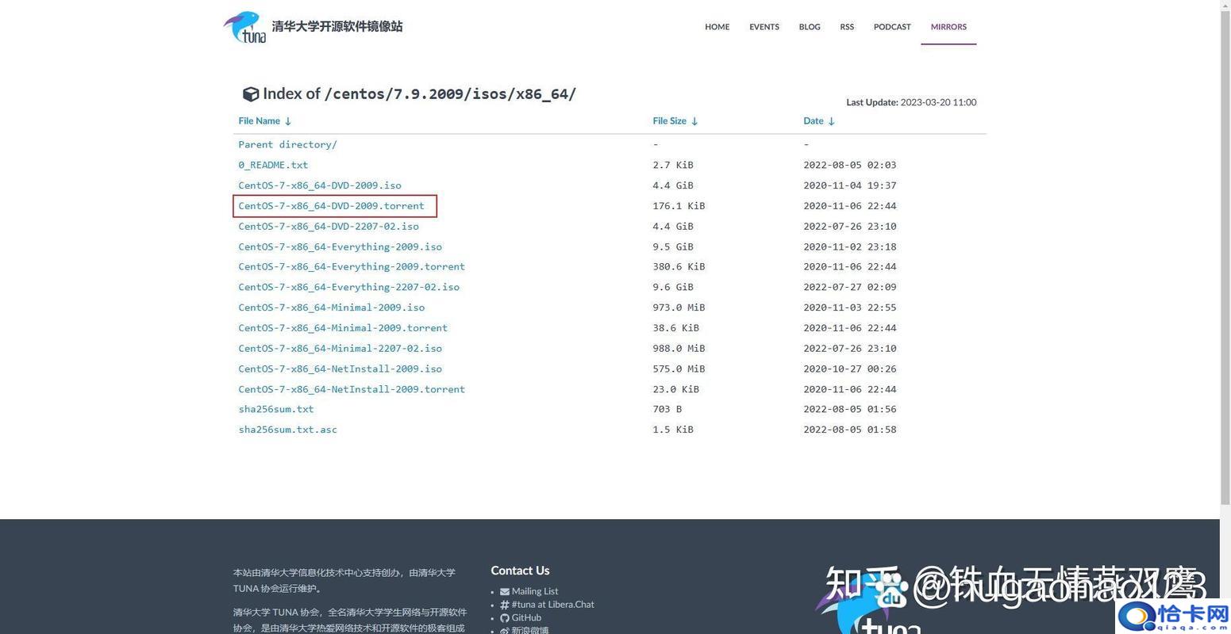Open the BLOG navigation item
The width and height of the screenshot is (1231, 634).
pos(809,27)
